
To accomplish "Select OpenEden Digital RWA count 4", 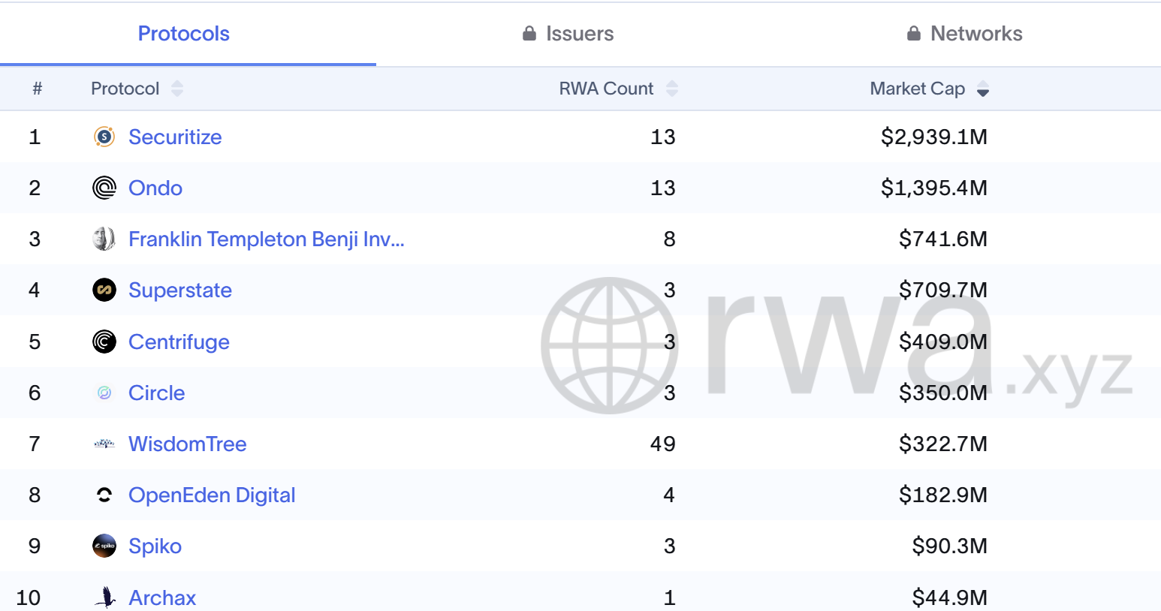I will (x=669, y=495).
